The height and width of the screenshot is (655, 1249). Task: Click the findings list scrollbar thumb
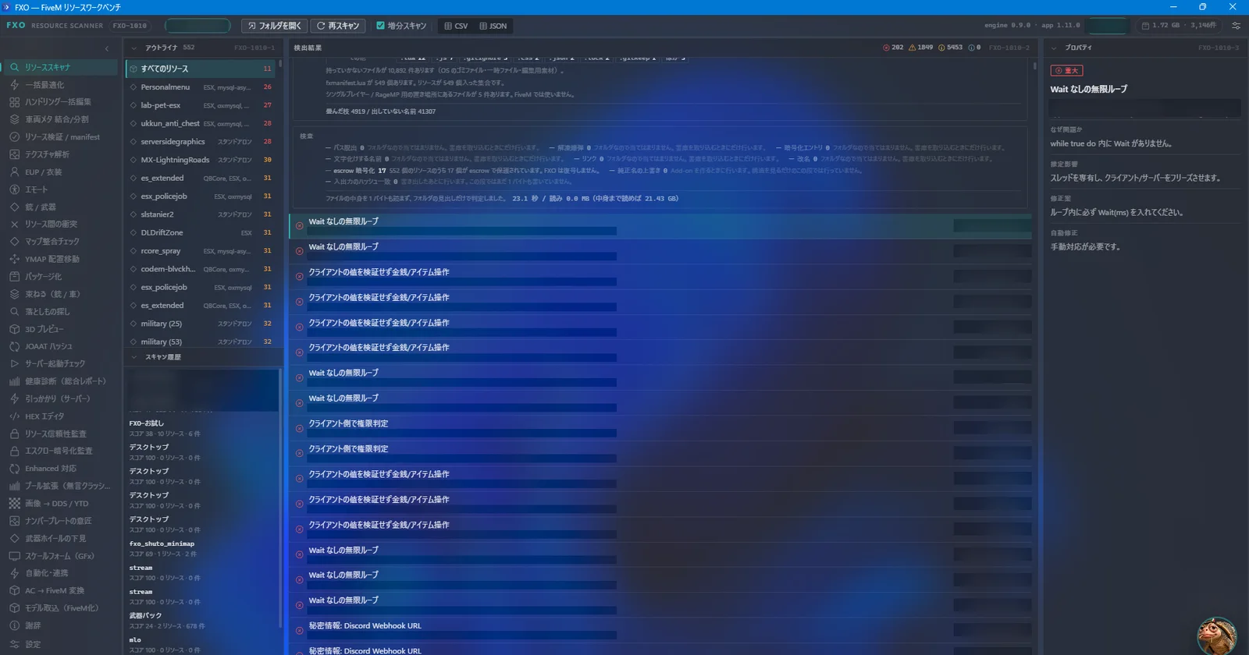(1035, 67)
